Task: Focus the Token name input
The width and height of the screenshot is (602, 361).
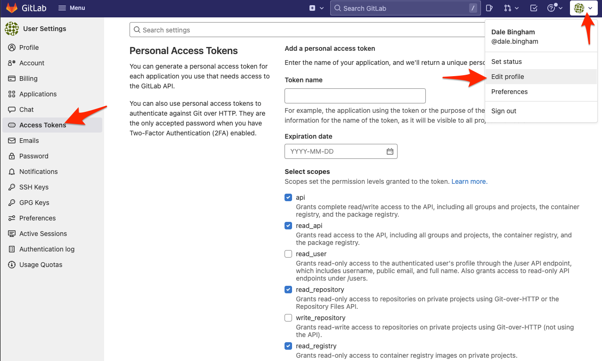Action: click(x=355, y=96)
